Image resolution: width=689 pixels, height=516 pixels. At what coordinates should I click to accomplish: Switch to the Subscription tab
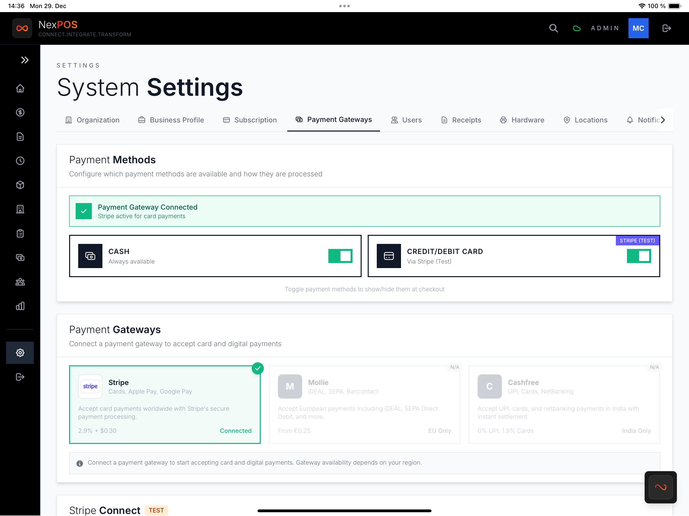coord(250,120)
